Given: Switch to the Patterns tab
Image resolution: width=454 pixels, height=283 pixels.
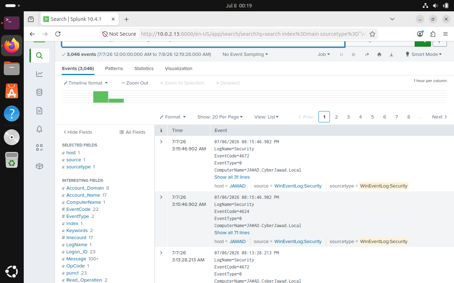Looking at the screenshot, I should click(114, 68).
